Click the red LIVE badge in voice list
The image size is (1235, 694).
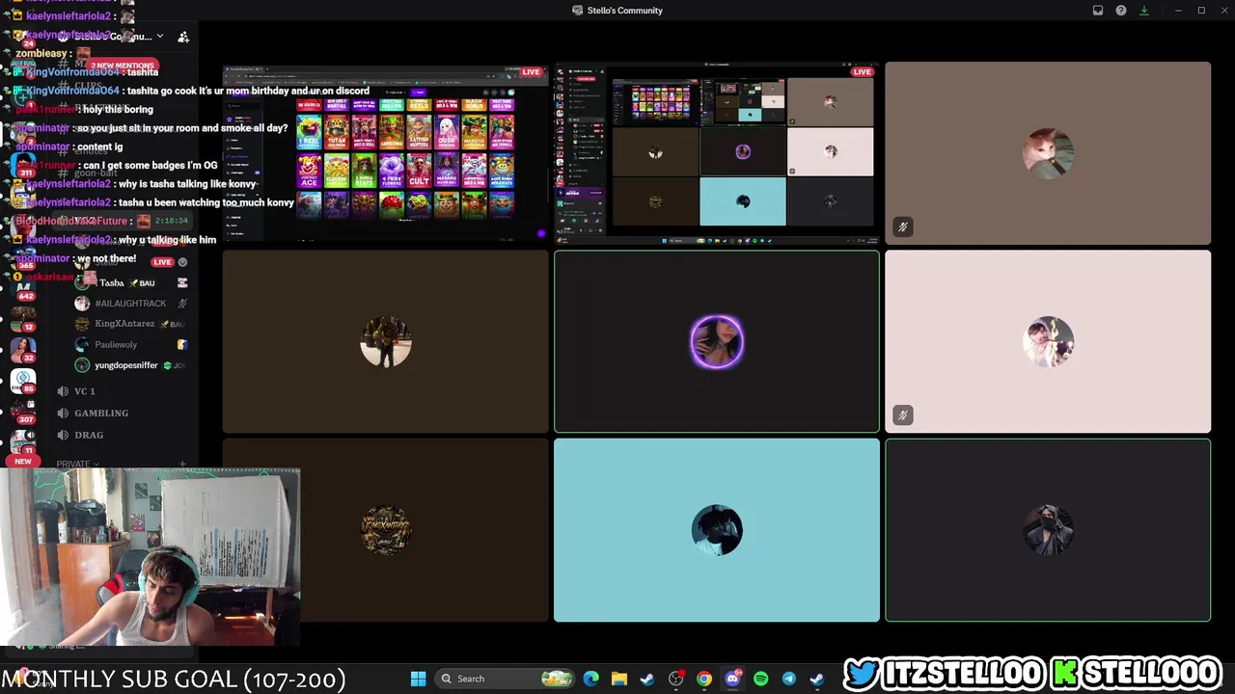coord(162,262)
